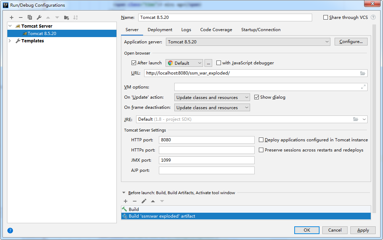Screen dimensions: 383x240
Task: Open the Default browser dropdown
Action: point(184,63)
